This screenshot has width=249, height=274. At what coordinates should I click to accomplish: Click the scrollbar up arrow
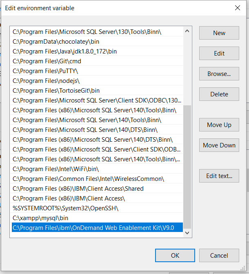click(187, 31)
